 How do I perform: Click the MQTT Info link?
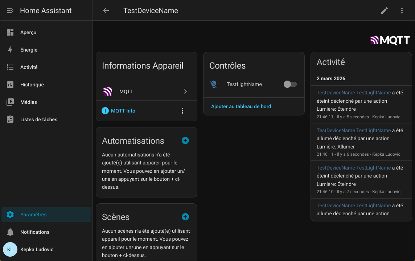[x=123, y=111]
